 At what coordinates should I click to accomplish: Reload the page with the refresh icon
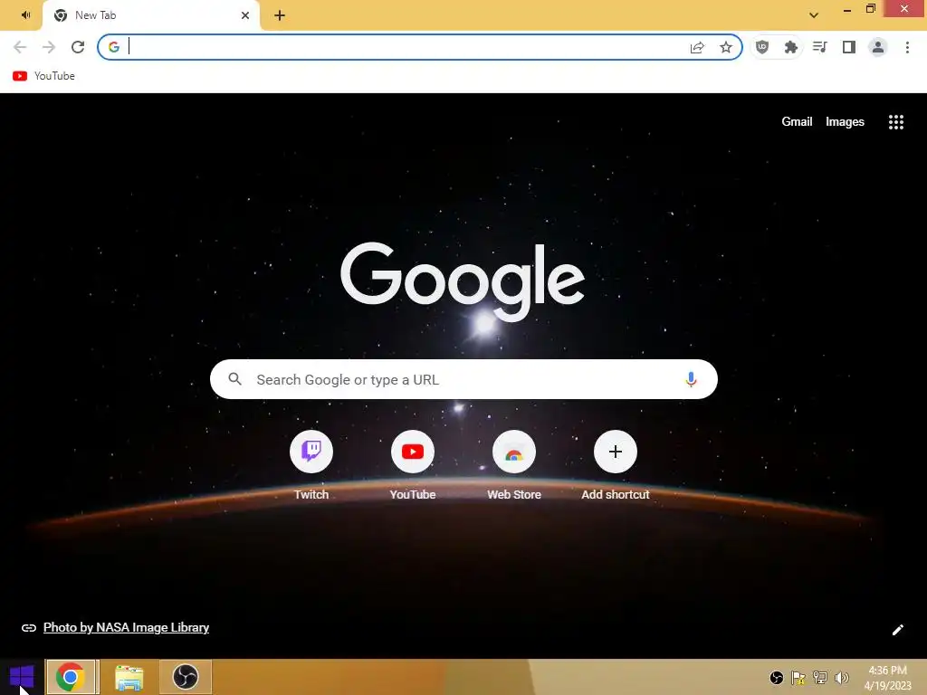[x=78, y=47]
